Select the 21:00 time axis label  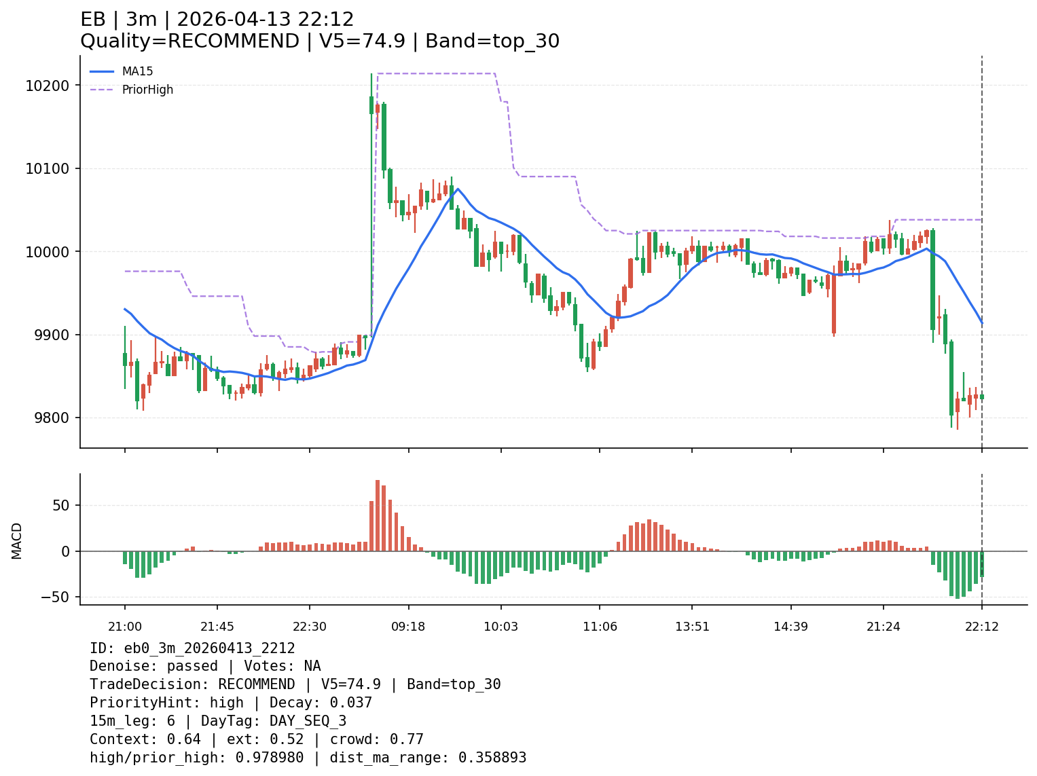pyautogui.click(x=124, y=627)
